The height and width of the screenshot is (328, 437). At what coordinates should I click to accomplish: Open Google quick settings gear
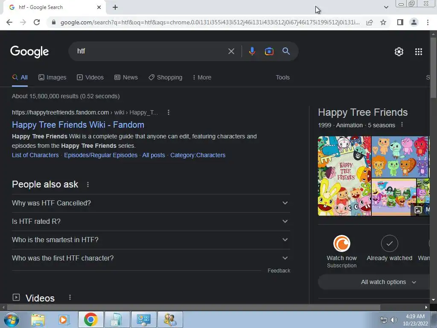pyautogui.click(x=399, y=52)
